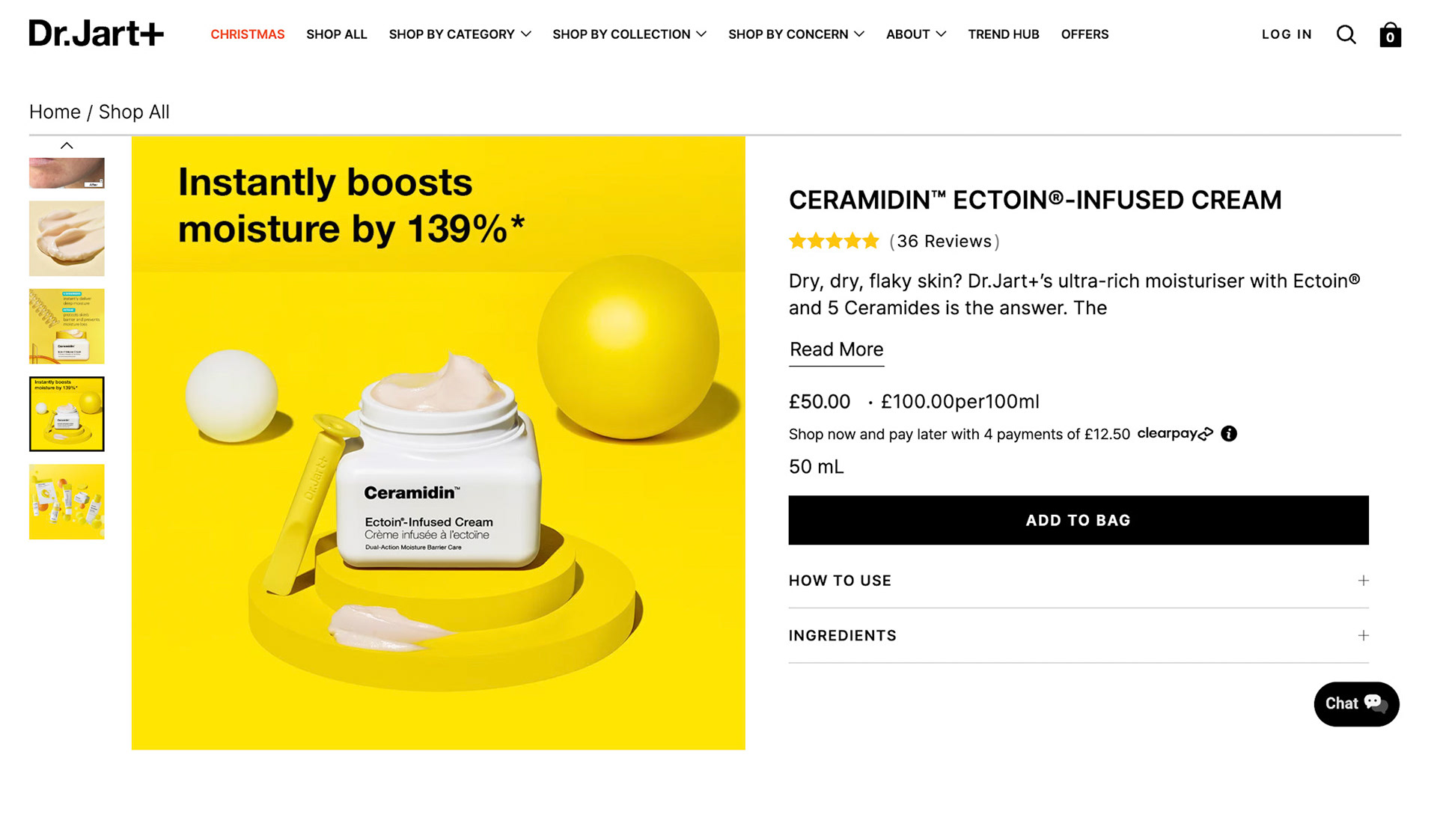Click the Dr.Jart+ logo
The image size is (1437, 826).
click(97, 34)
